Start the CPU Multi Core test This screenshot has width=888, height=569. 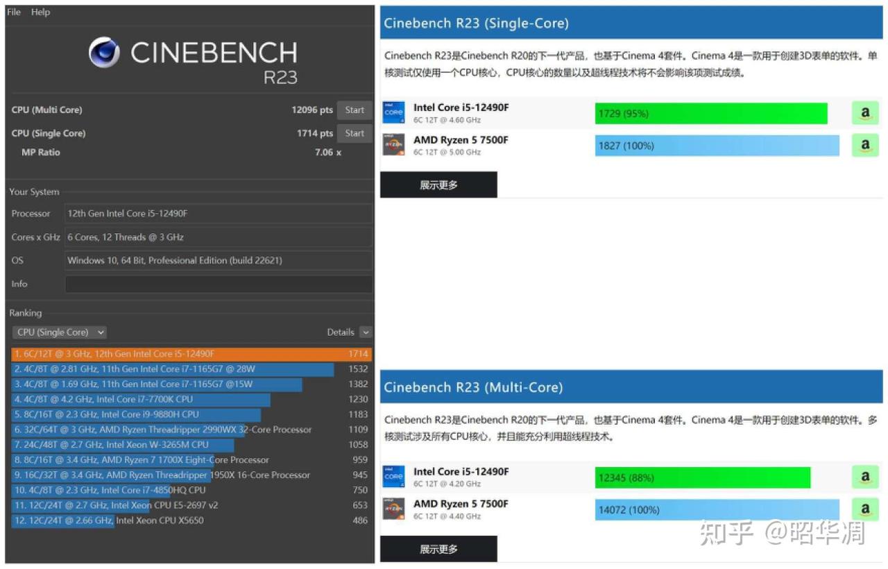355,110
